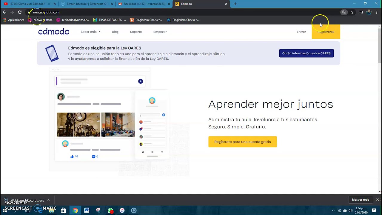Show hidden system tray icons

pyautogui.click(x=333, y=211)
